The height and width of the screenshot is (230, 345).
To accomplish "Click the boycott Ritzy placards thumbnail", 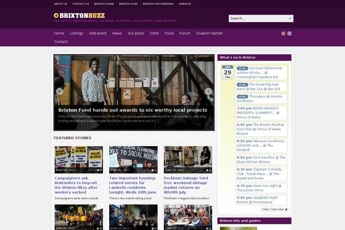I will click(x=79, y=160).
